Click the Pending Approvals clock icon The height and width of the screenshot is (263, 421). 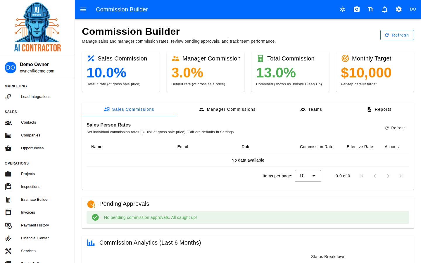coord(91,204)
